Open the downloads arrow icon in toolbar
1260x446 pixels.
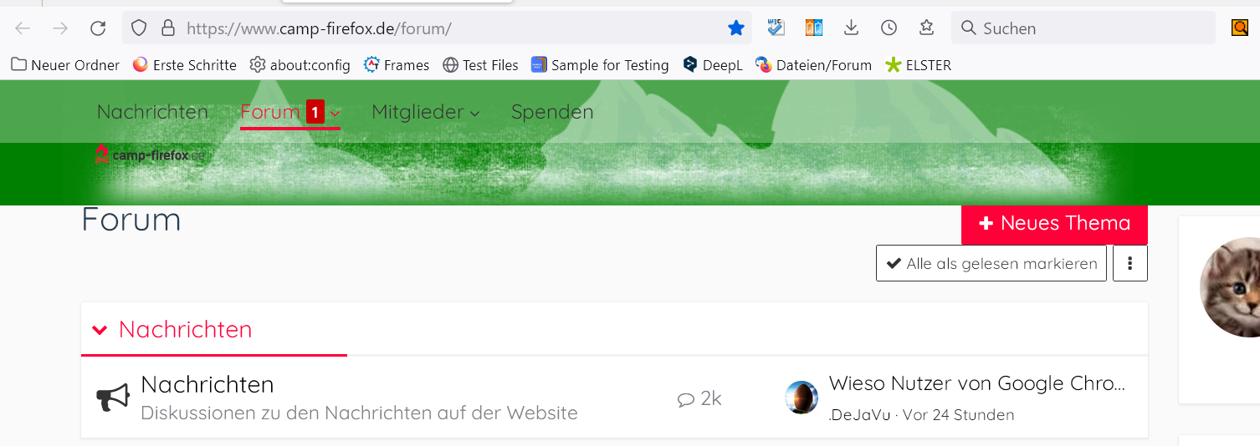point(851,28)
